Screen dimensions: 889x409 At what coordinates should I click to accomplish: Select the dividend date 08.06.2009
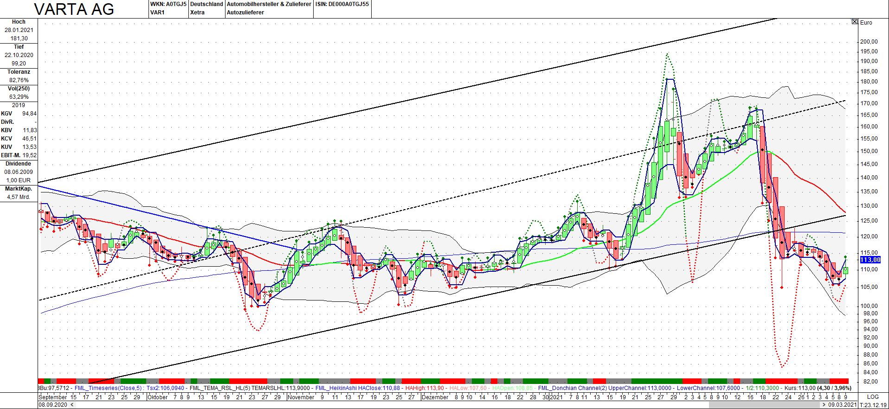pos(19,172)
